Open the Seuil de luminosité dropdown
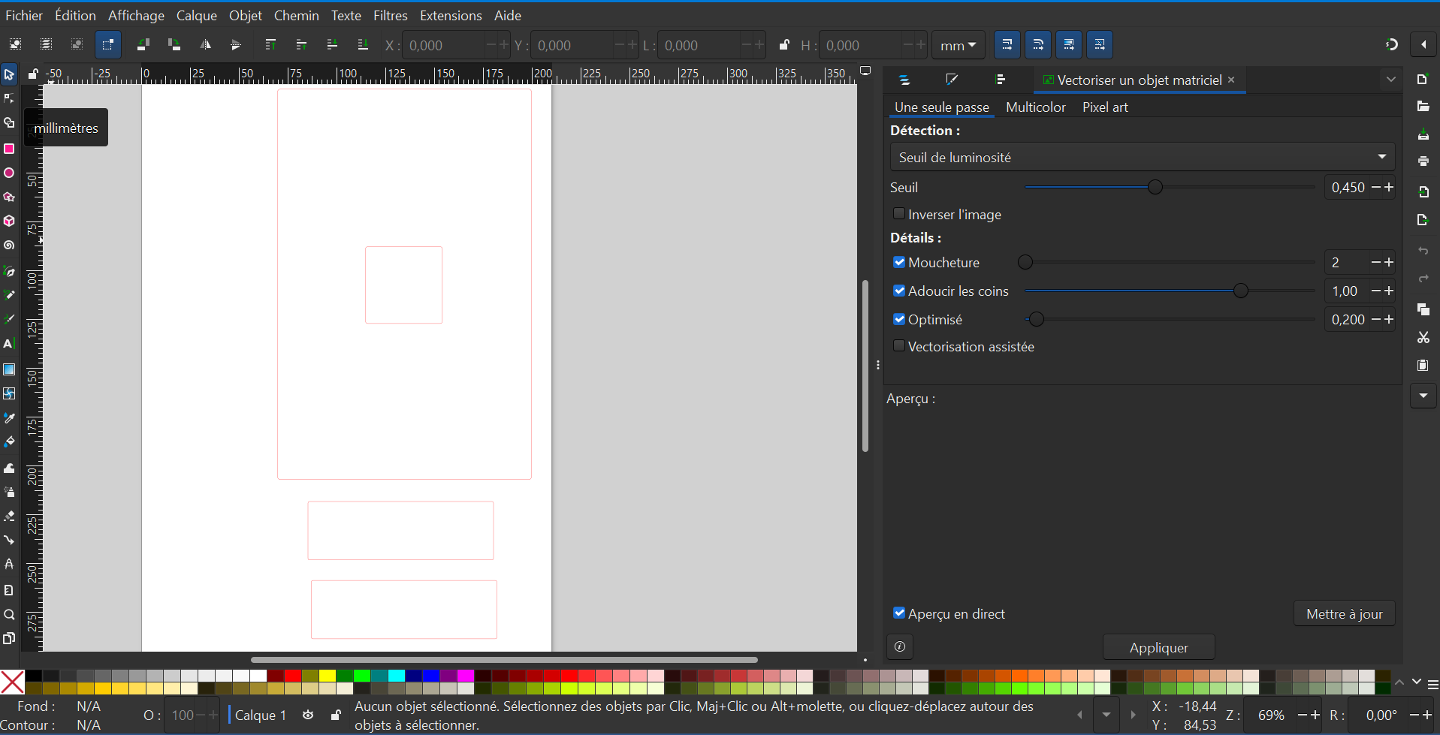1440x735 pixels. click(x=1142, y=157)
